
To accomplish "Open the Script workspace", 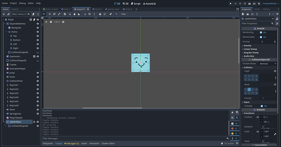I will 136,4.
